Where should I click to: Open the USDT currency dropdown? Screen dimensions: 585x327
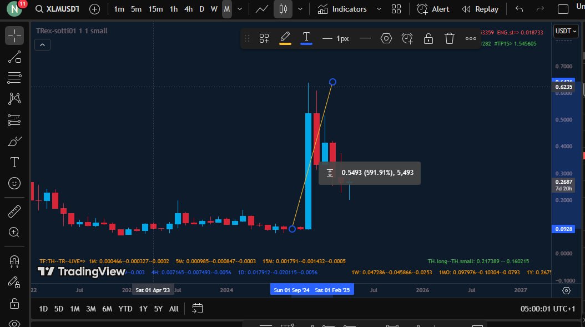tap(566, 31)
